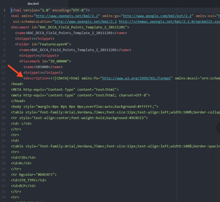220x202 pixels.
Task: Click the table style line 19
Action: 115,112
